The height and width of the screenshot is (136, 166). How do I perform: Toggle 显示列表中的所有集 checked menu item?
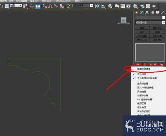coord(148,78)
